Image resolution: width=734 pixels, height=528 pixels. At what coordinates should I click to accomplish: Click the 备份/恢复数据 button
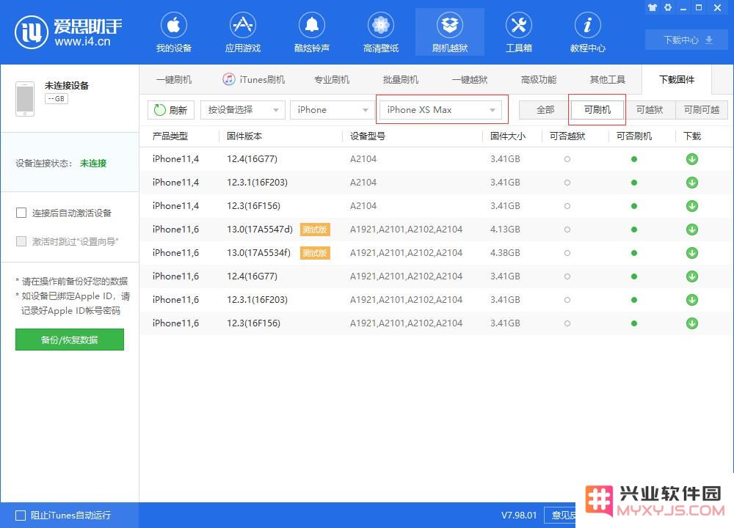70,340
